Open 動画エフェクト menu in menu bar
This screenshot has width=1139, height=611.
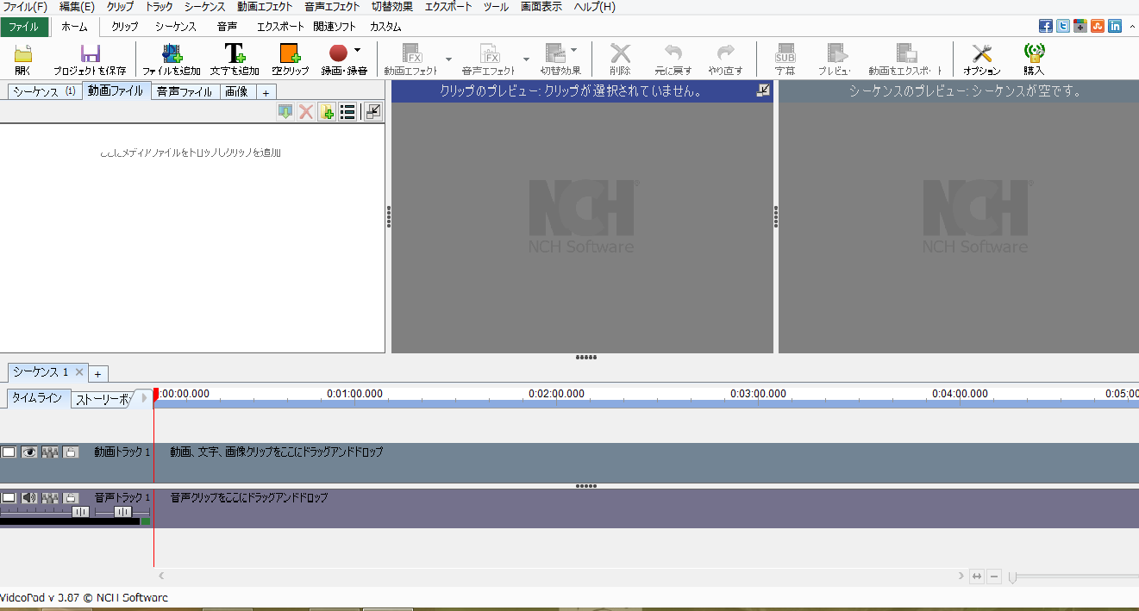265,7
